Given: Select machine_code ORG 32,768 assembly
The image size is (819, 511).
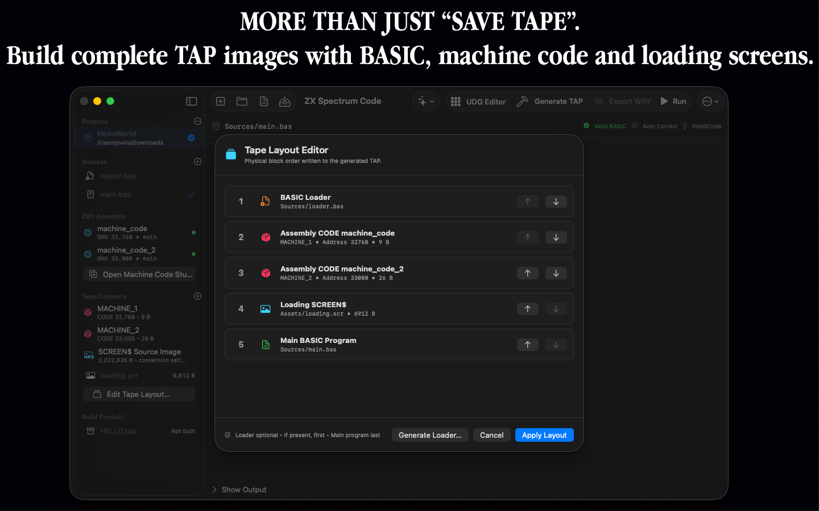Looking at the screenshot, I should click(139, 232).
